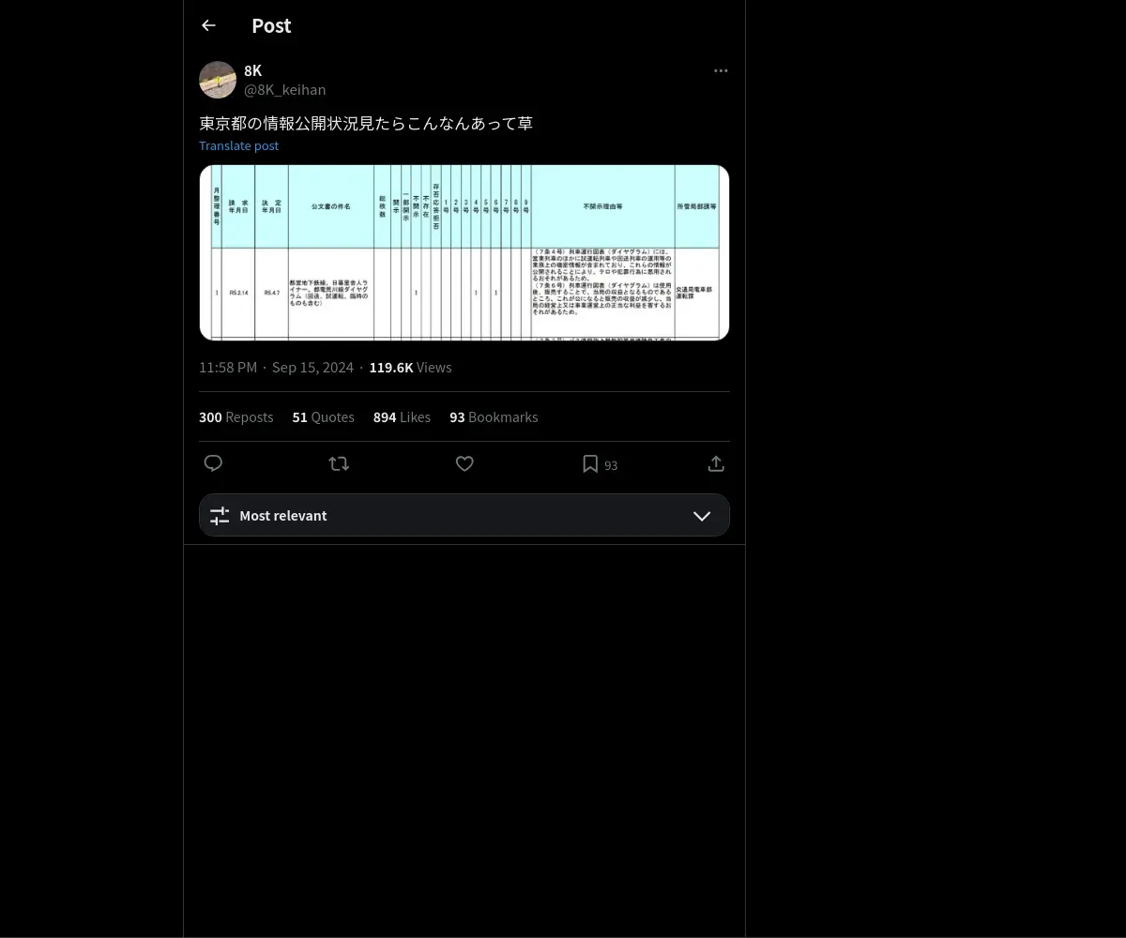Screen dimensions: 1126x938
Task: Click the reply speech bubble icon
Action: (x=213, y=463)
